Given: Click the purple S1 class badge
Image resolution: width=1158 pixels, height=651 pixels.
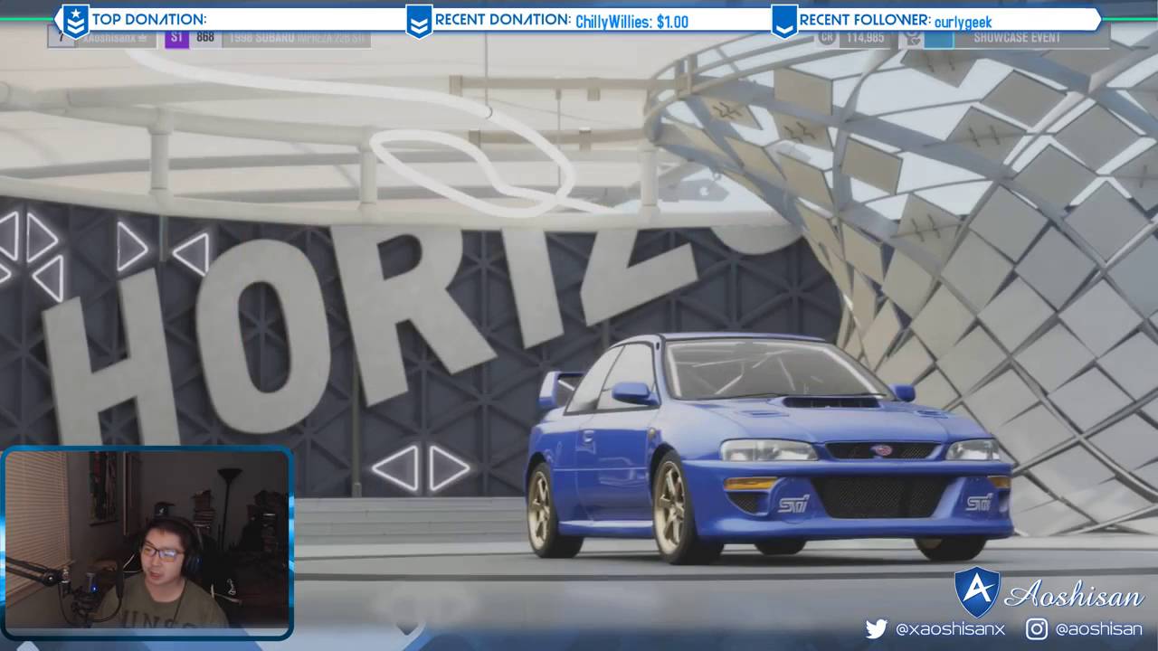Looking at the screenshot, I should click(x=177, y=38).
